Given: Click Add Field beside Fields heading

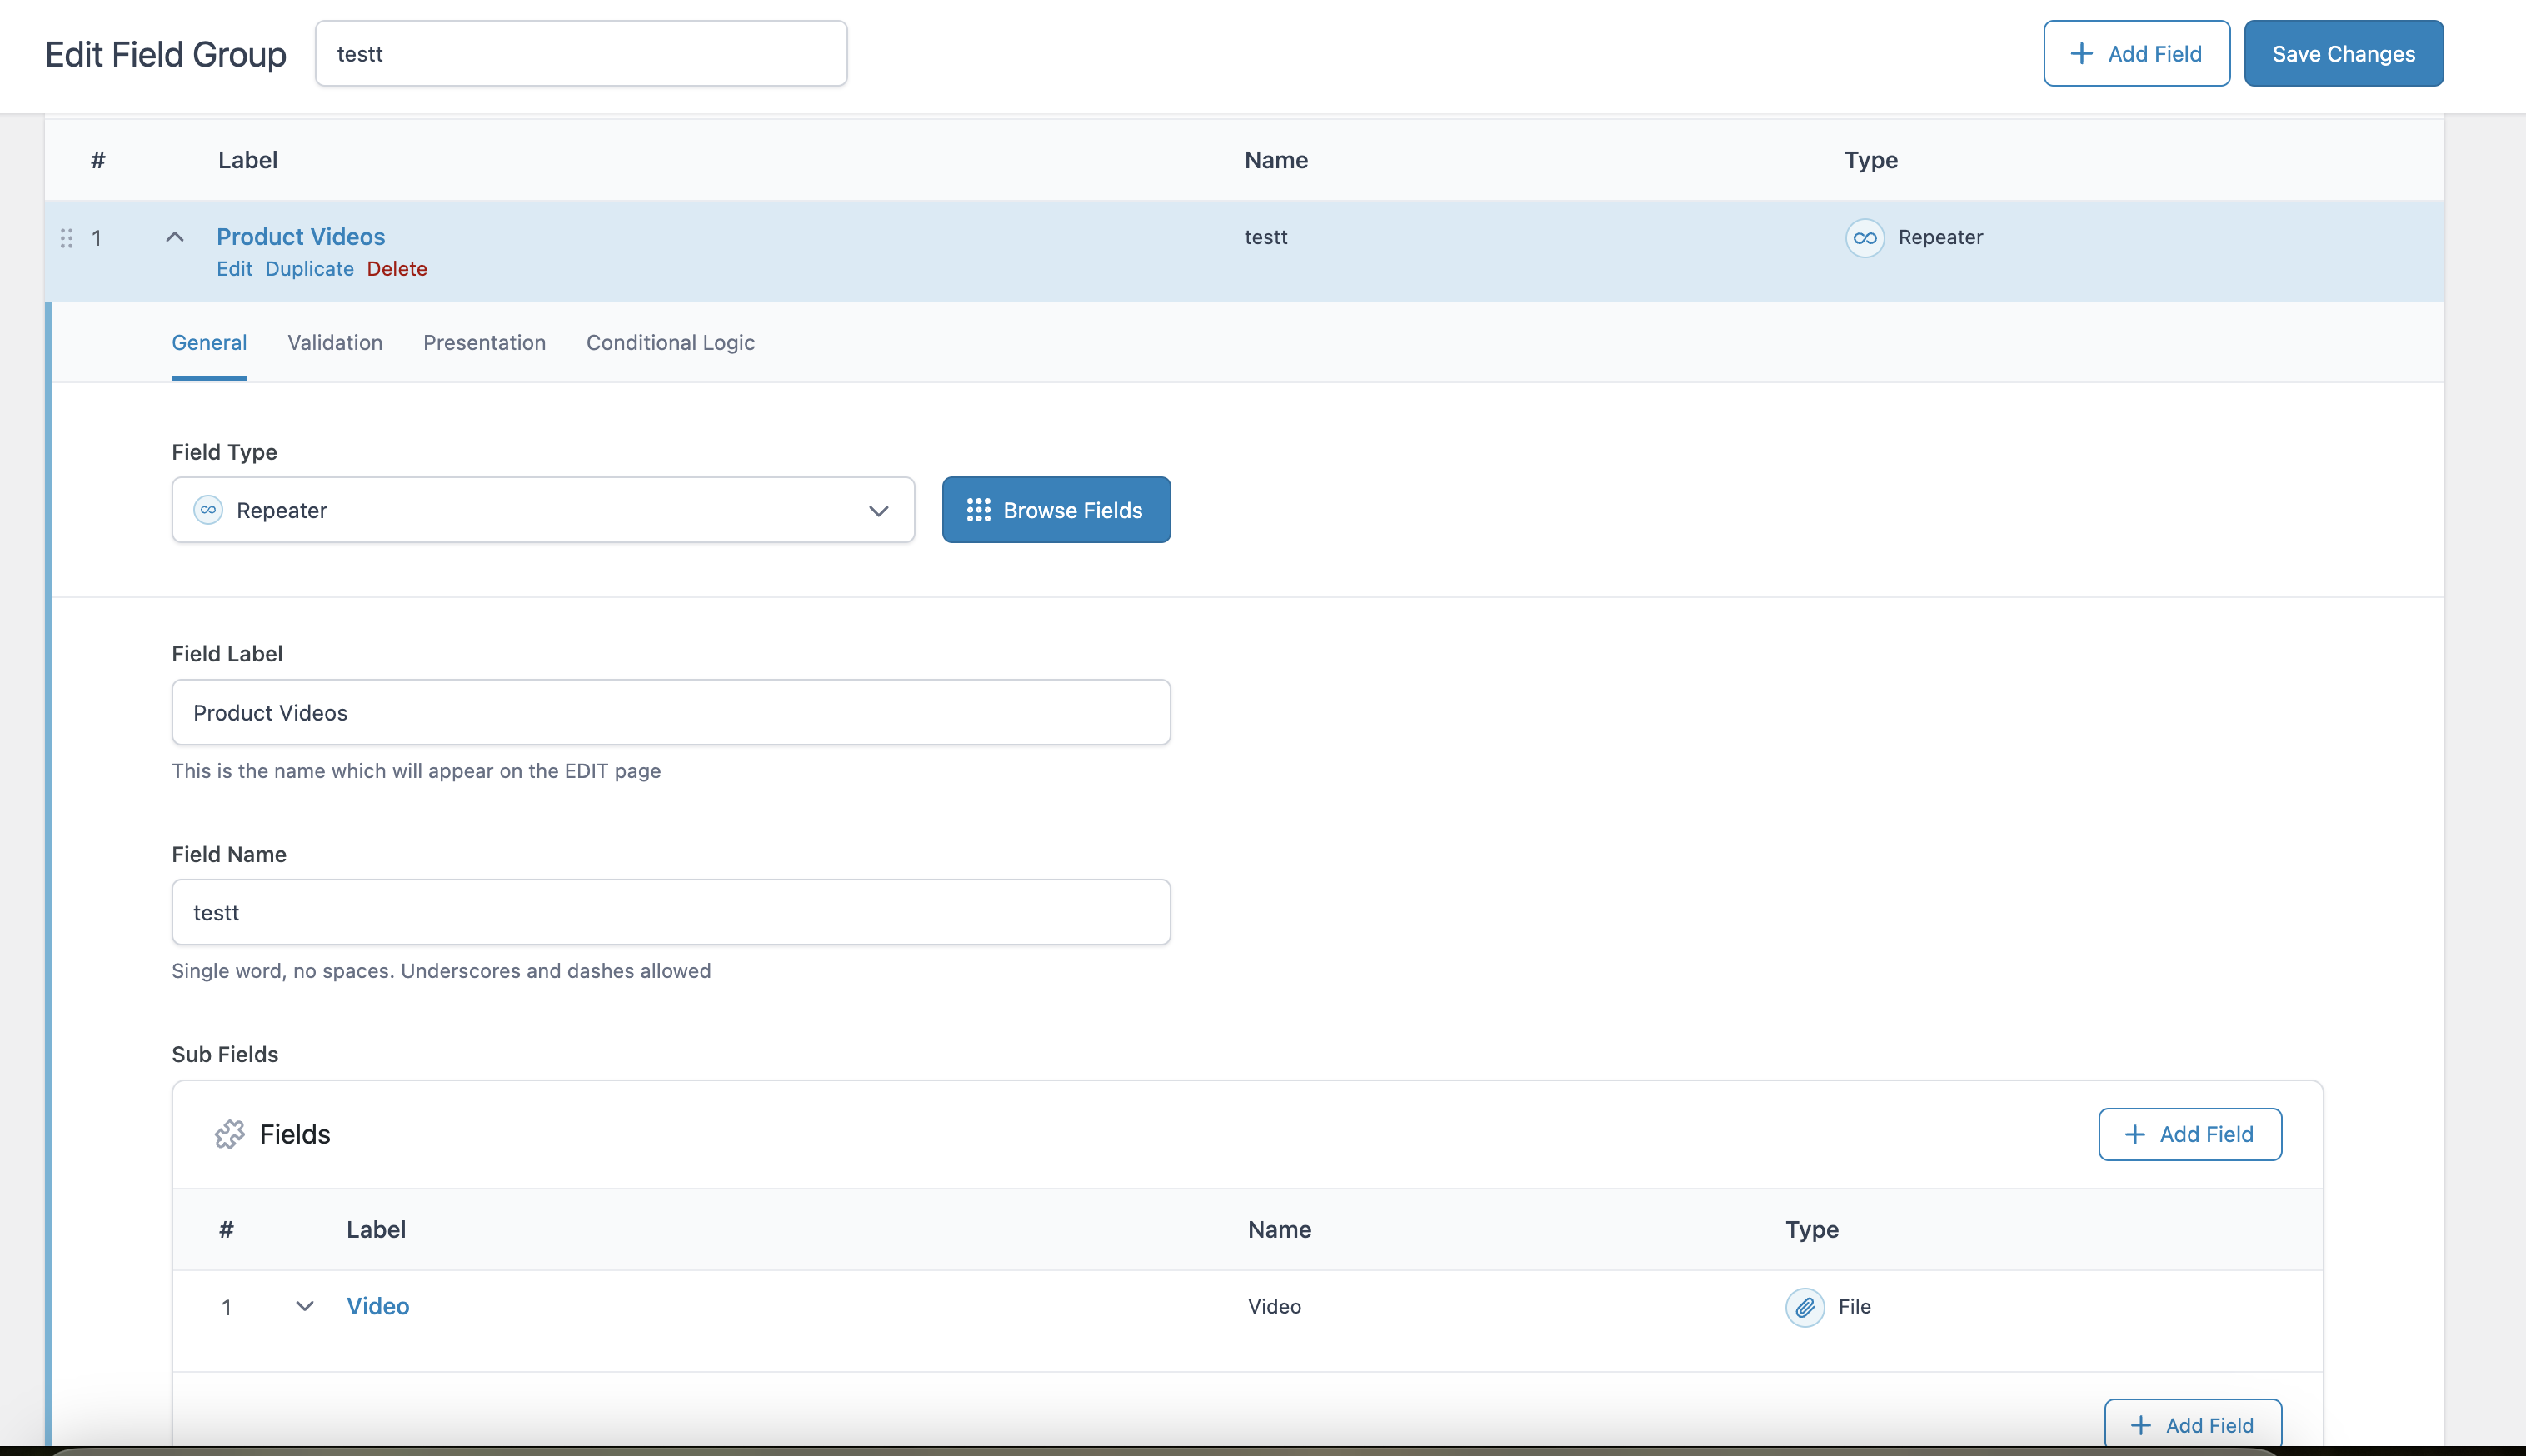Looking at the screenshot, I should [2190, 1134].
